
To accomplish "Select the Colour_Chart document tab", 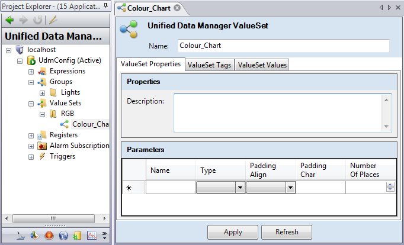I will (149, 8).
